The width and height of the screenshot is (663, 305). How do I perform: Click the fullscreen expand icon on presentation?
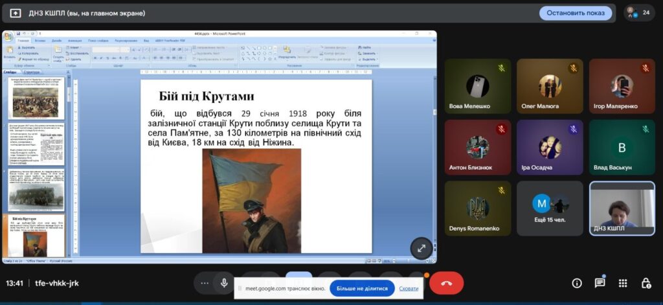pos(421,248)
